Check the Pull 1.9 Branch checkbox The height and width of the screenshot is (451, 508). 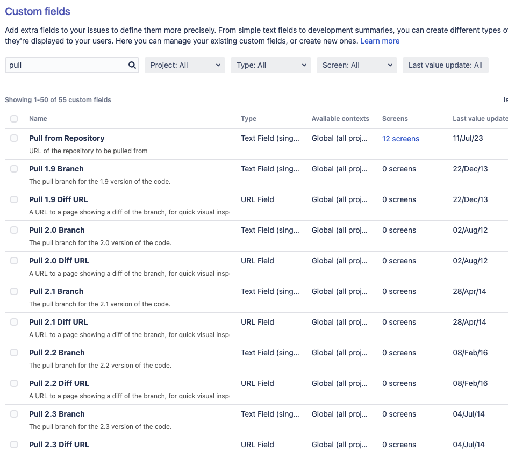tap(14, 169)
